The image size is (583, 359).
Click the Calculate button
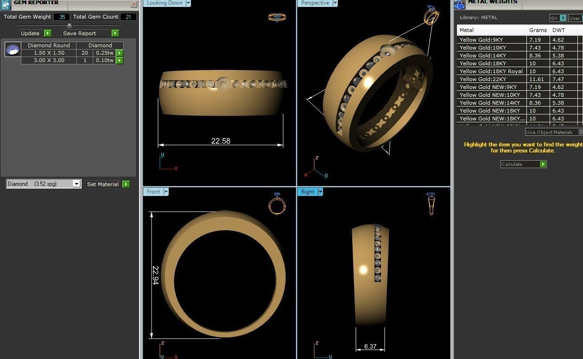[x=520, y=164]
